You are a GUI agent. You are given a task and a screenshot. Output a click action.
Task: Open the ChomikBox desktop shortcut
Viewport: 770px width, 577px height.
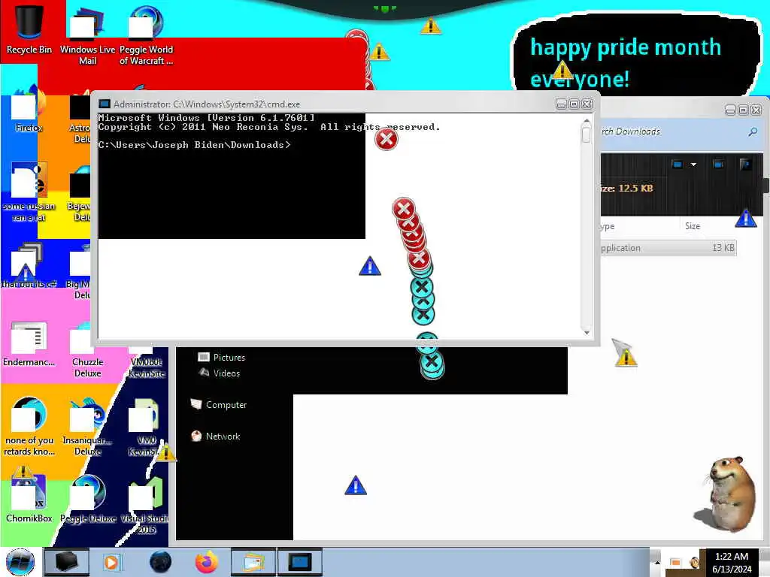29,498
